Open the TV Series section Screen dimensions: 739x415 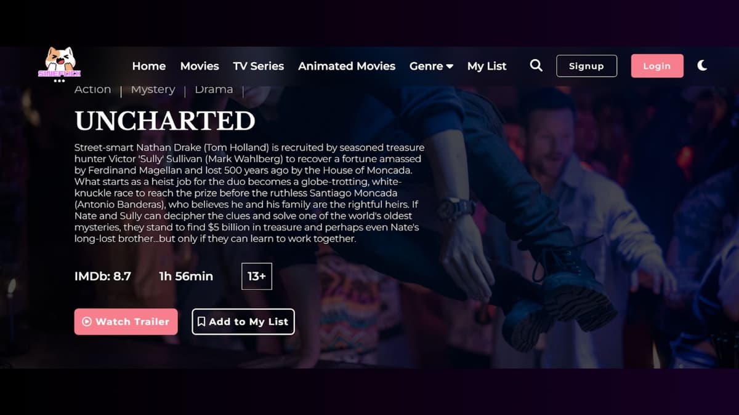click(259, 66)
